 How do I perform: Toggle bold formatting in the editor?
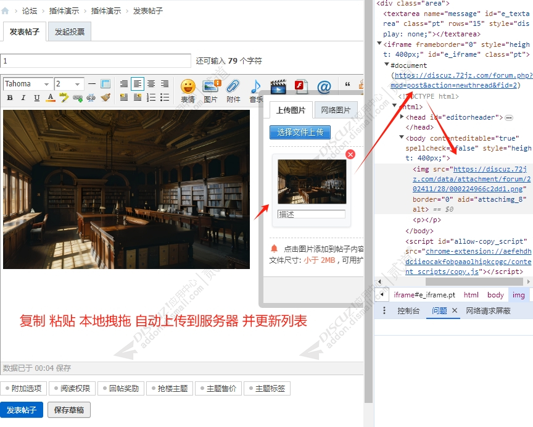10,98
